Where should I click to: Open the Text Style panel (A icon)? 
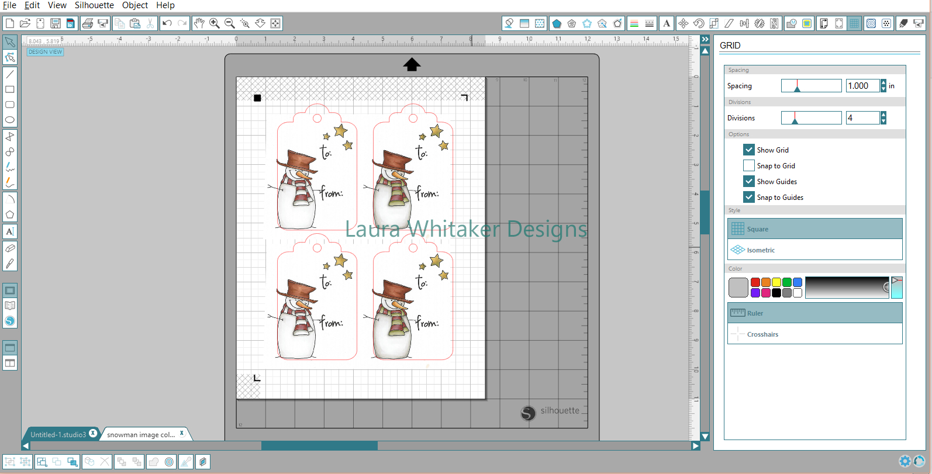click(667, 23)
